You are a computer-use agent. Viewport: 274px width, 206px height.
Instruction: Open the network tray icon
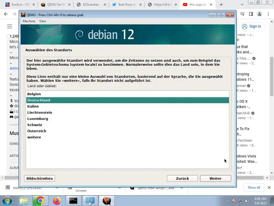click(x=241, y=201)
